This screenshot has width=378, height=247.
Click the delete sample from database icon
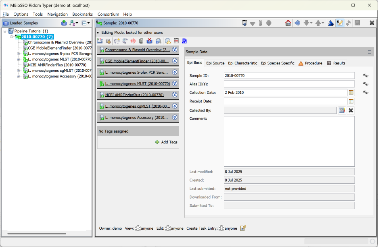click(x=149, y=41)
